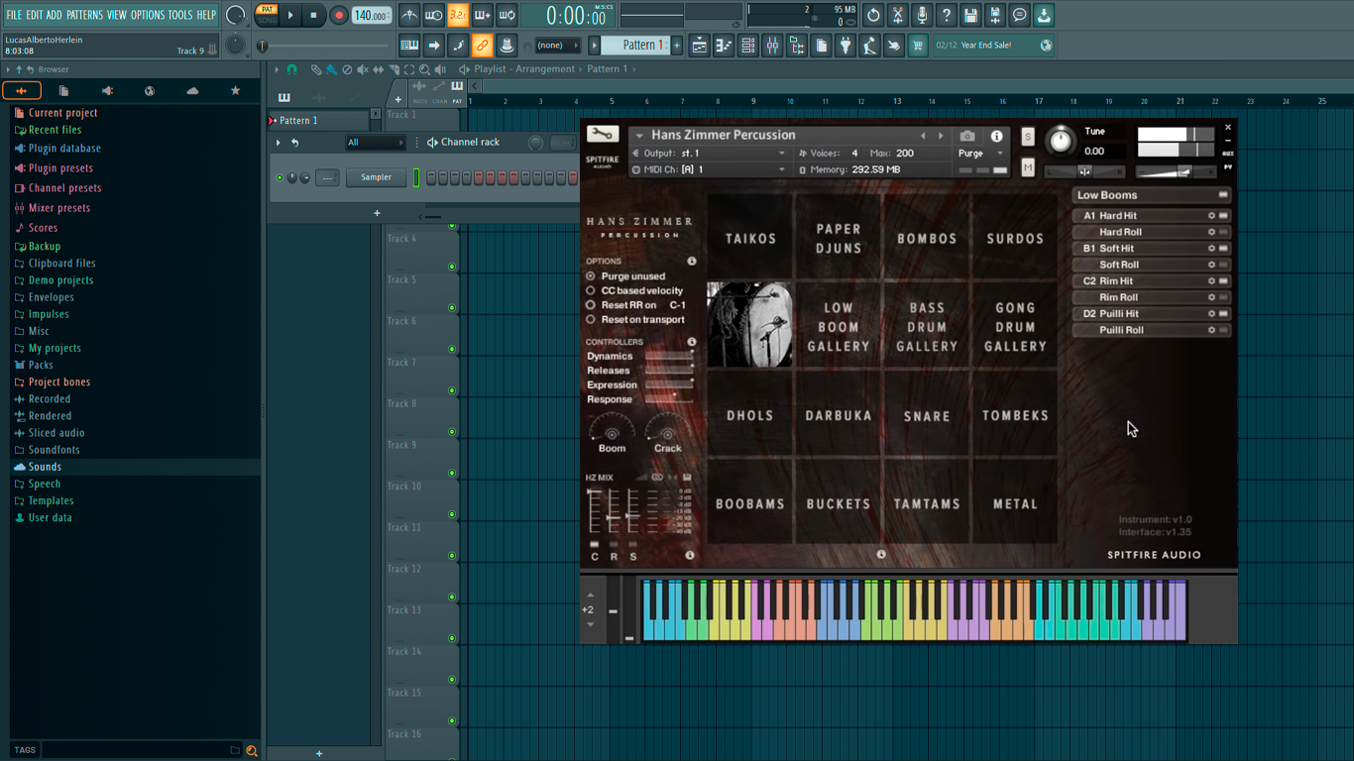Open the help question mark icon
This screenshot has height=761, width=1354.
pos(947,15)
